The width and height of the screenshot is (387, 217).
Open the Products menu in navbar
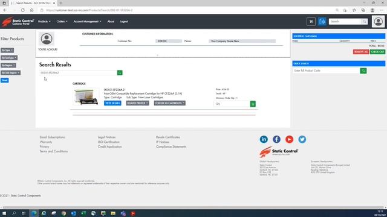[x=44, y=22]
